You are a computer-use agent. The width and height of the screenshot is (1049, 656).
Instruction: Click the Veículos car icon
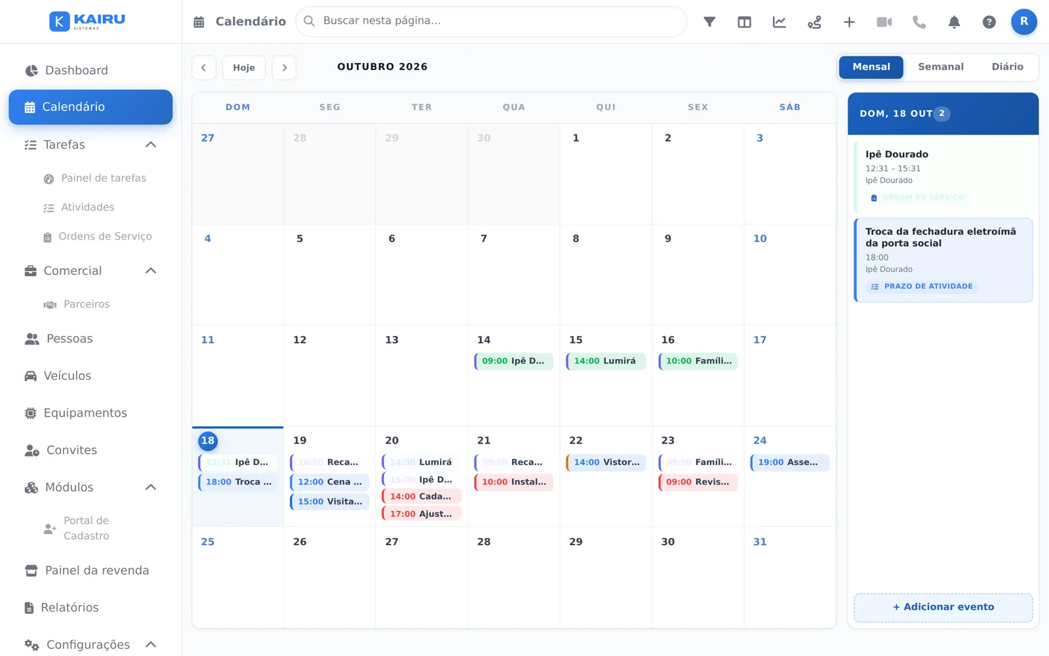[30, 376]
